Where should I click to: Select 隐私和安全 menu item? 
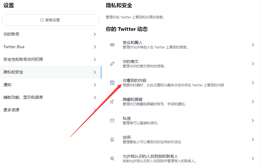click(51, 72)
